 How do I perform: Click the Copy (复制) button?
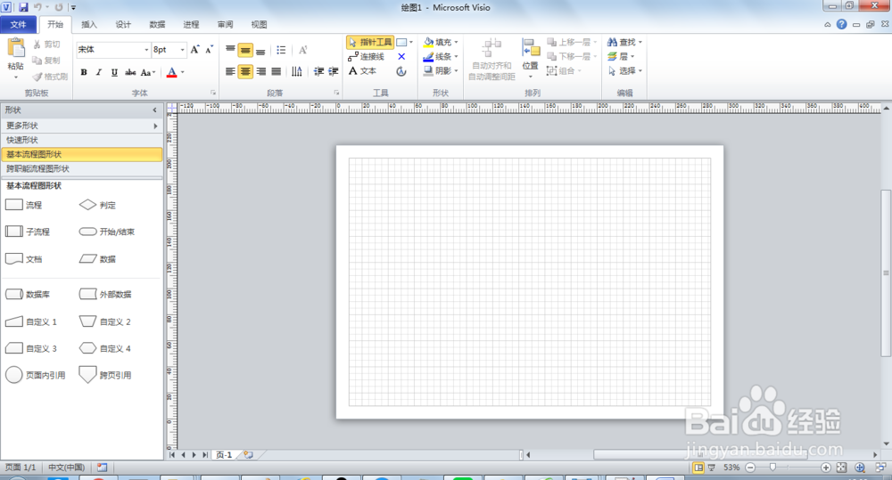pos(46,61)
